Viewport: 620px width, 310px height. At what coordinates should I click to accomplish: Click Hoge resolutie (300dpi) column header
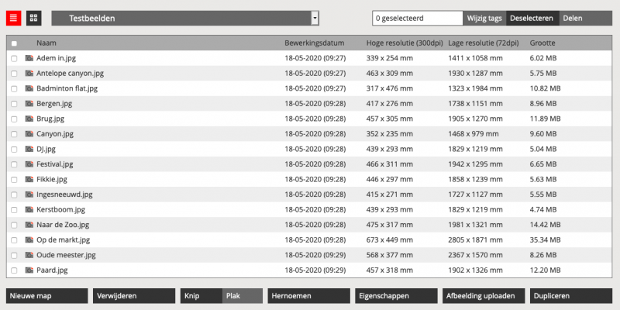pos(404,43)
